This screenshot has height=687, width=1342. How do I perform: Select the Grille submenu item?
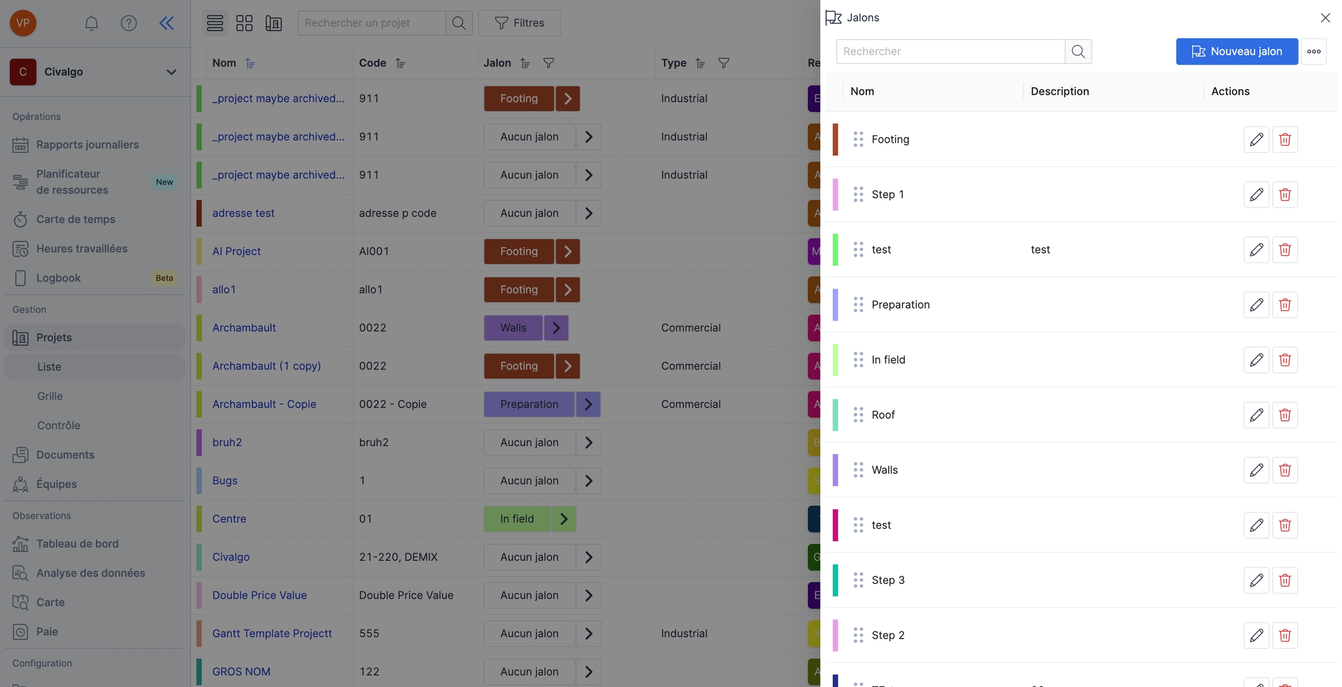click(x=50, y=396)
